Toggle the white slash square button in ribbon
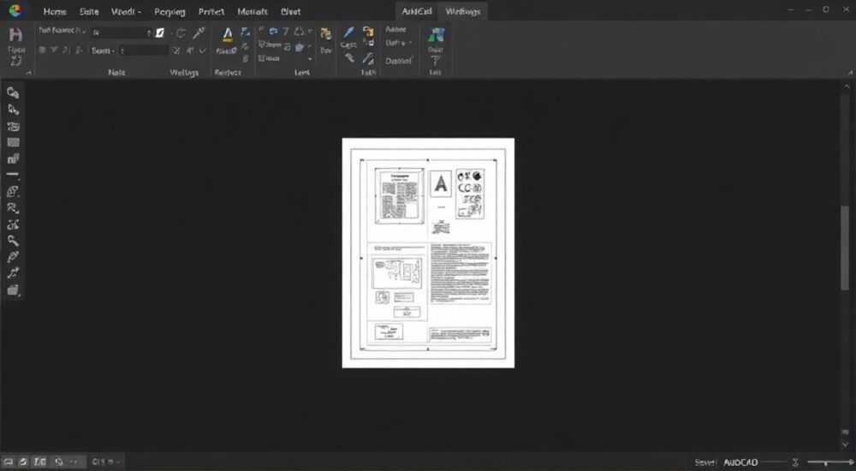Screen dimensions: 856x471 (x=160, y=33)
